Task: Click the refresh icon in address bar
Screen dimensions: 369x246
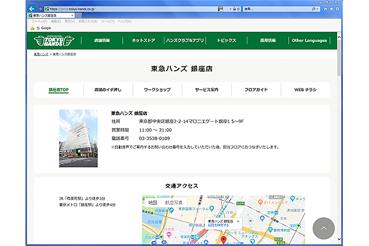Action: coord(238,9)
